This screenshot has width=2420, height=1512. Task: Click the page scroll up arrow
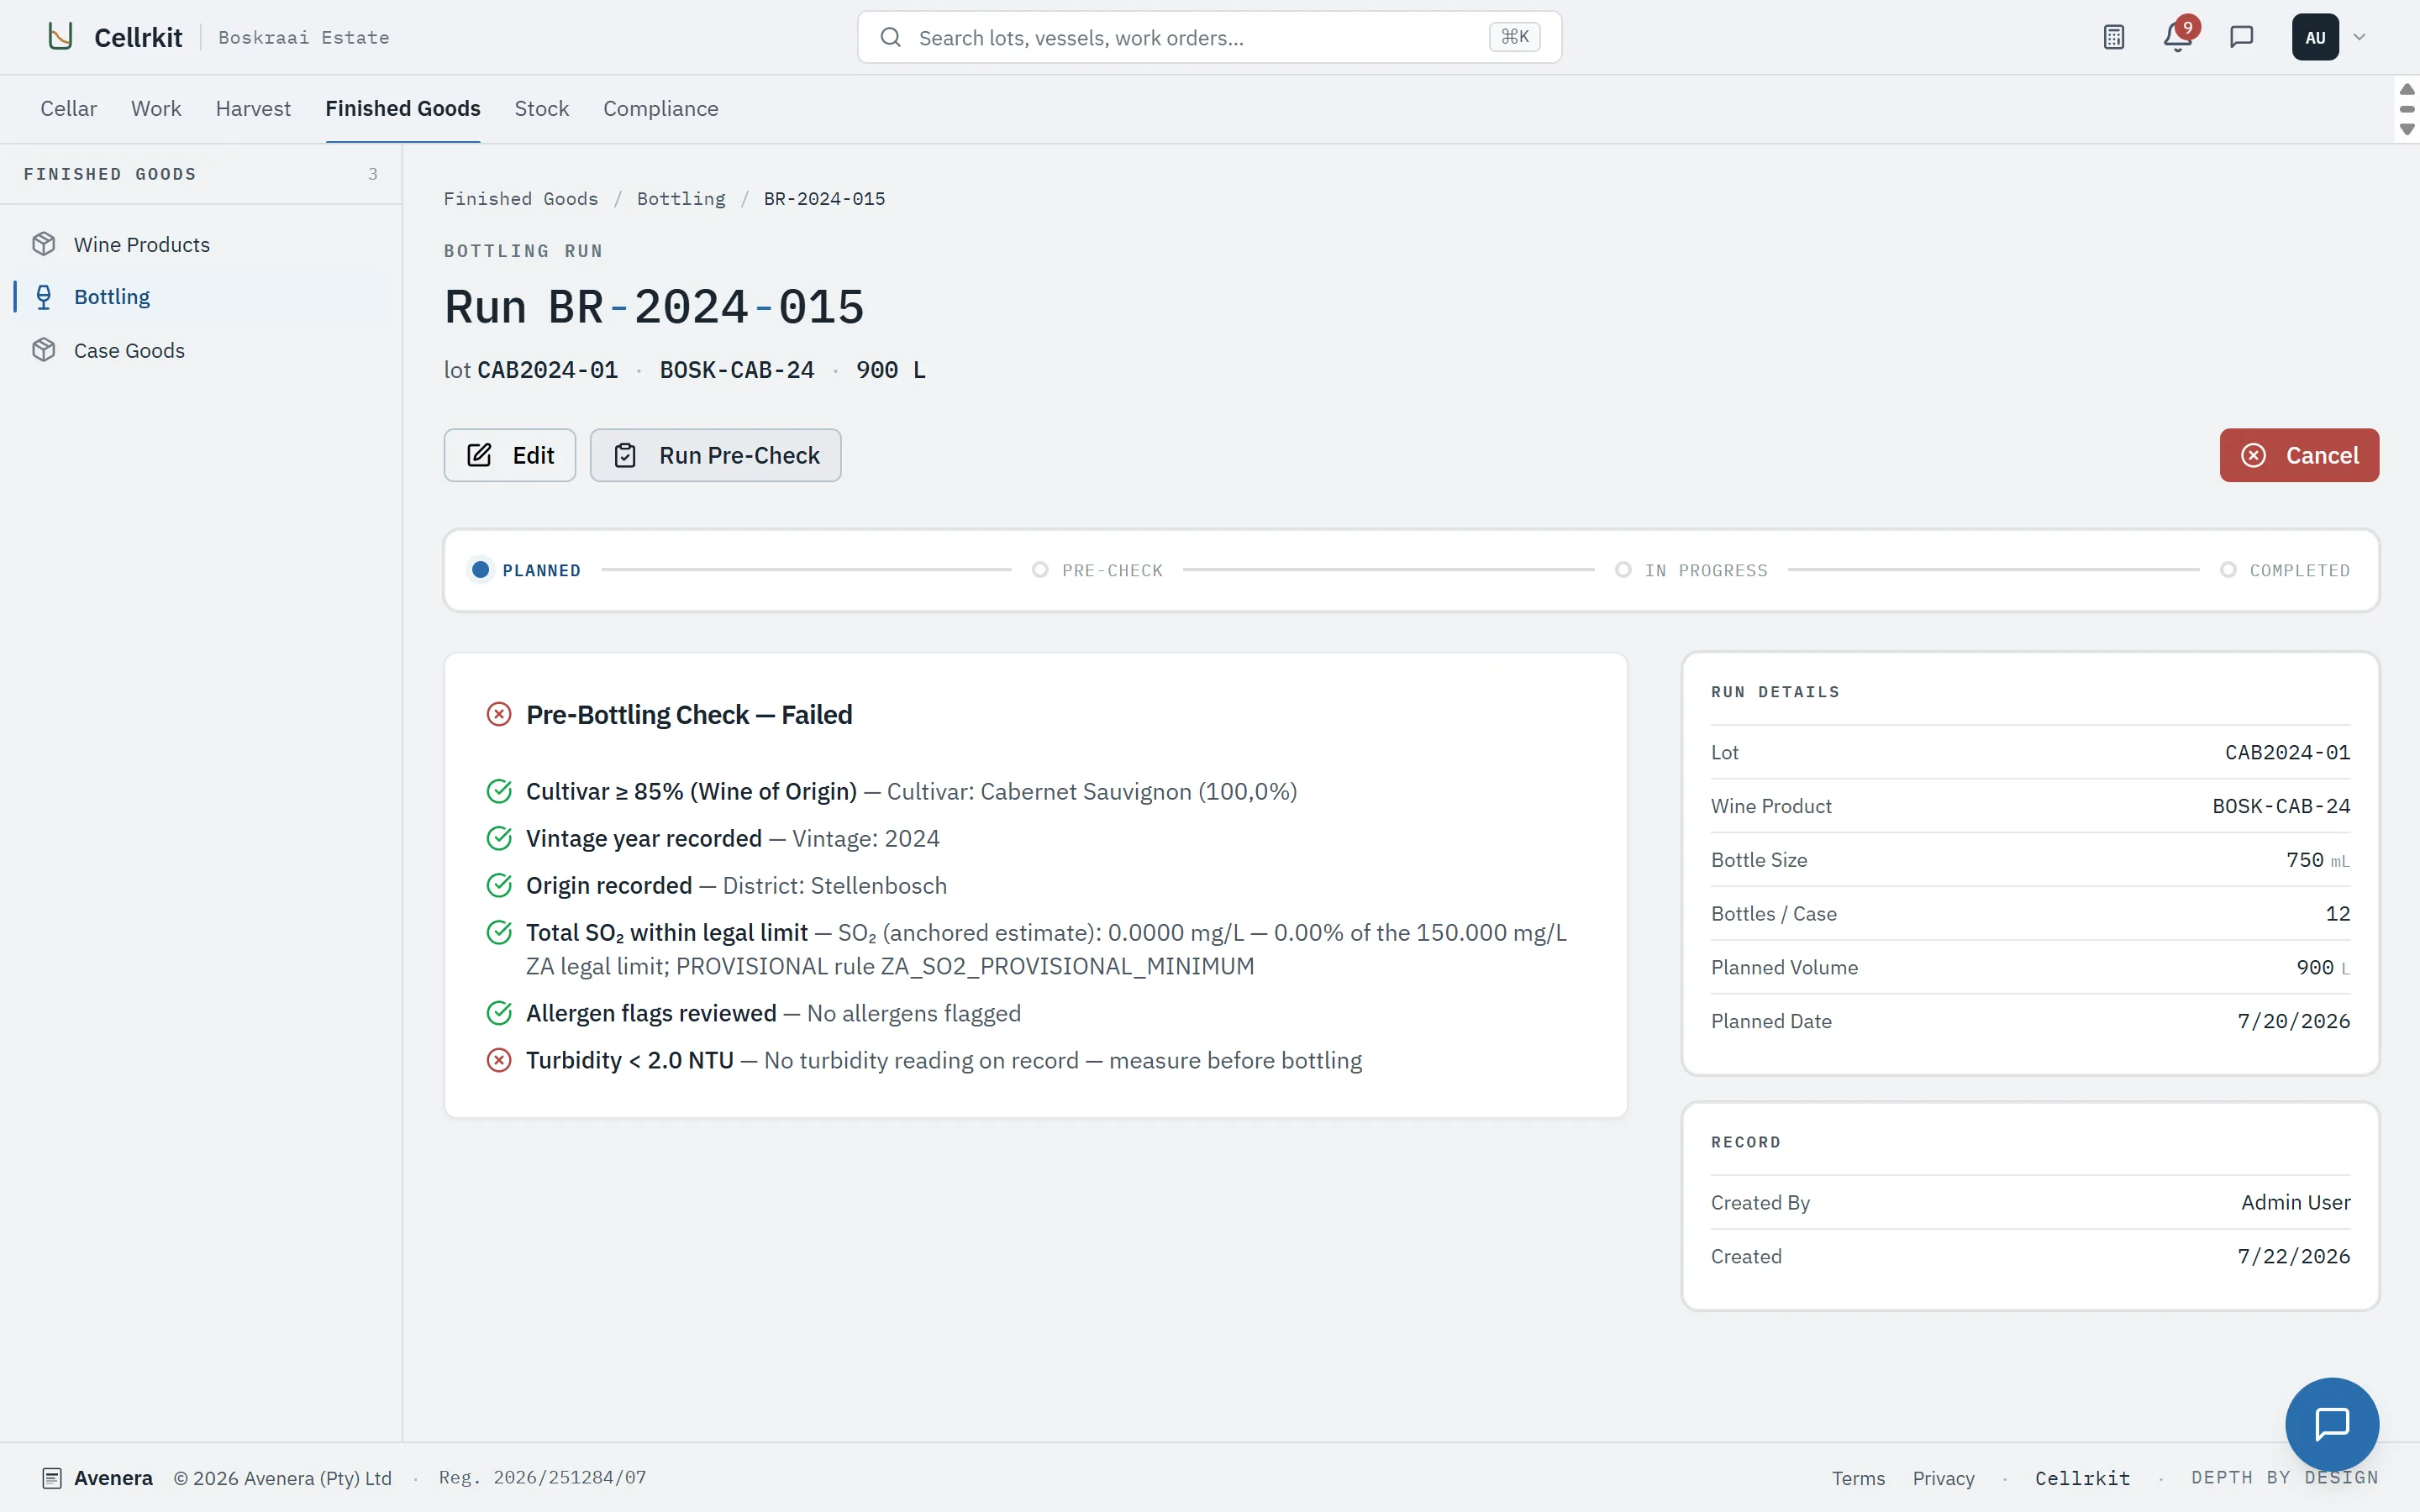pyautogui.click(x=2407, y=90)
